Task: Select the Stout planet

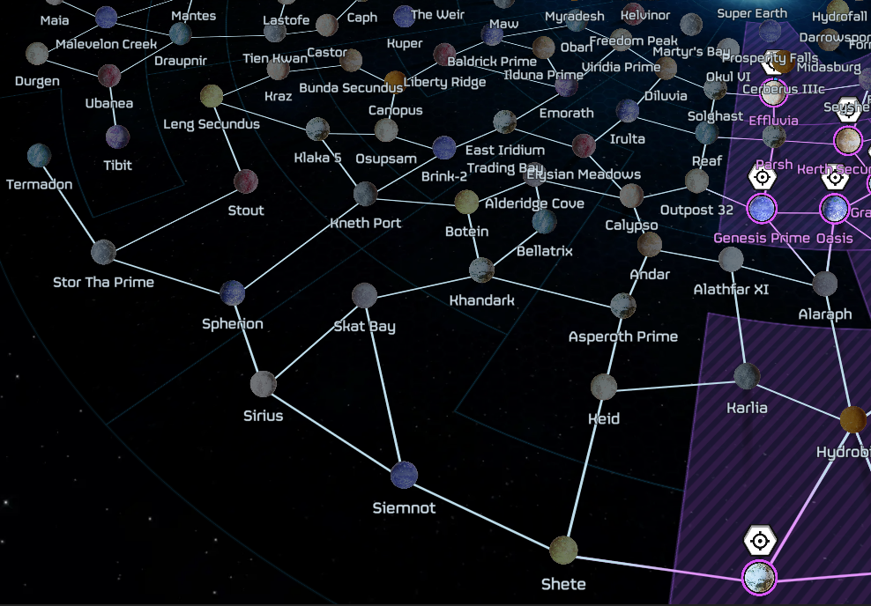Action: point(246,181)
